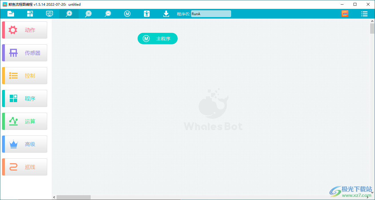The width and height of the screenshot is (375, 200).
Task: Click the four-square modules grid icon
Action: pos(30,14)
